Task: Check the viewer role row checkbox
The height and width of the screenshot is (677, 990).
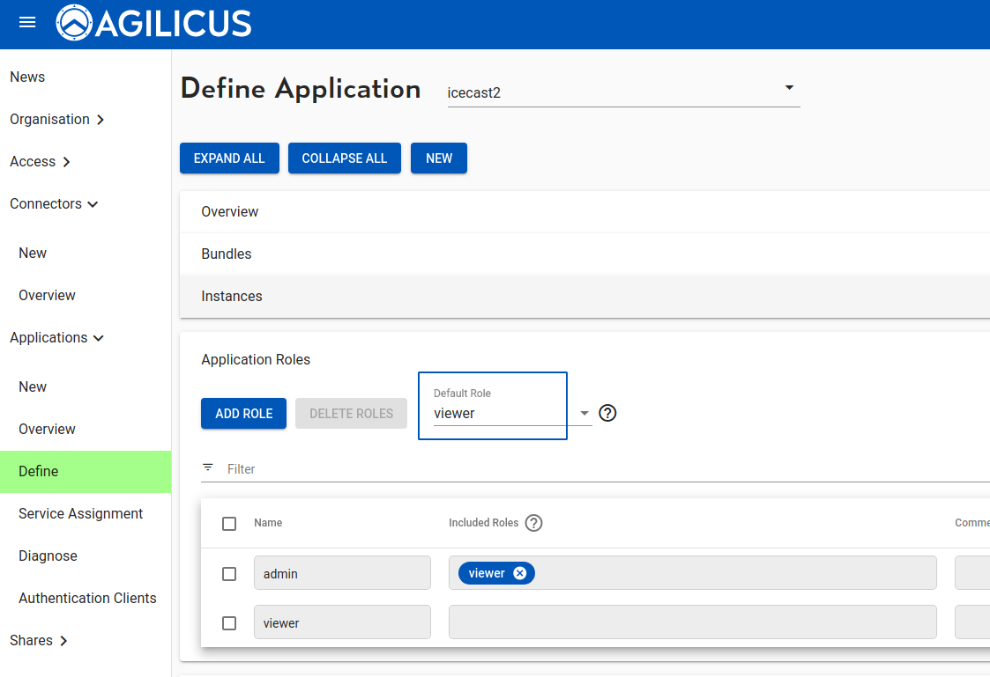Action: pyautogui.click(x=229, y=623)
